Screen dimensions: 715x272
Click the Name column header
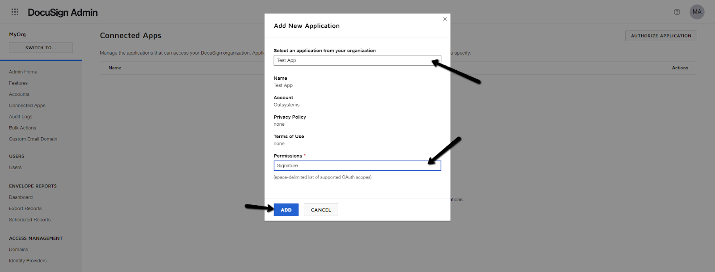point(115,68)
